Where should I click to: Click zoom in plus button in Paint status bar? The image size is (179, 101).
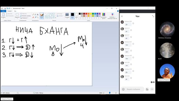coord(116,93)
